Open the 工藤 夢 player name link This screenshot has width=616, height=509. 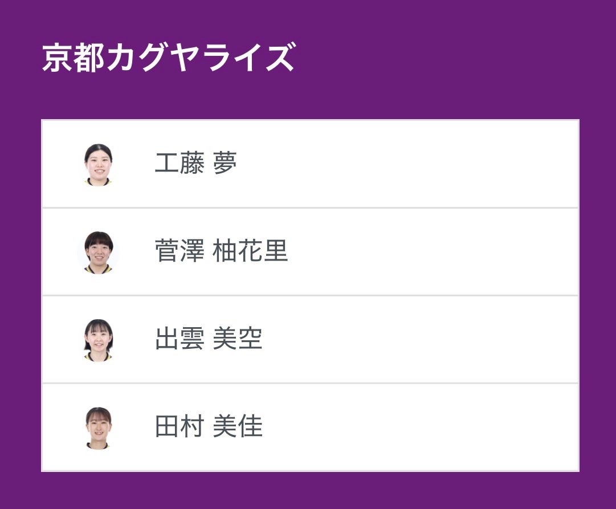195,164
